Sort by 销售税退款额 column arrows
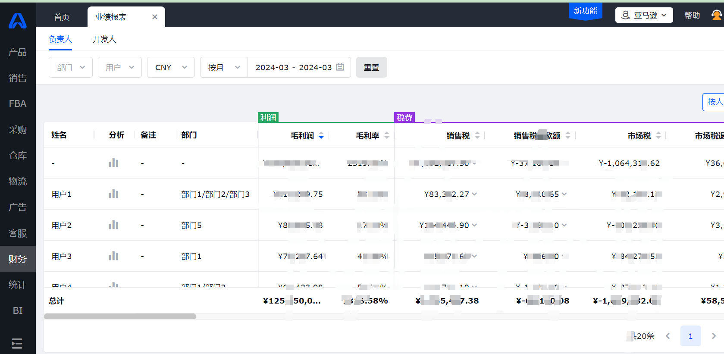Viewport: 724px width, 354px height. coord(568,135)
